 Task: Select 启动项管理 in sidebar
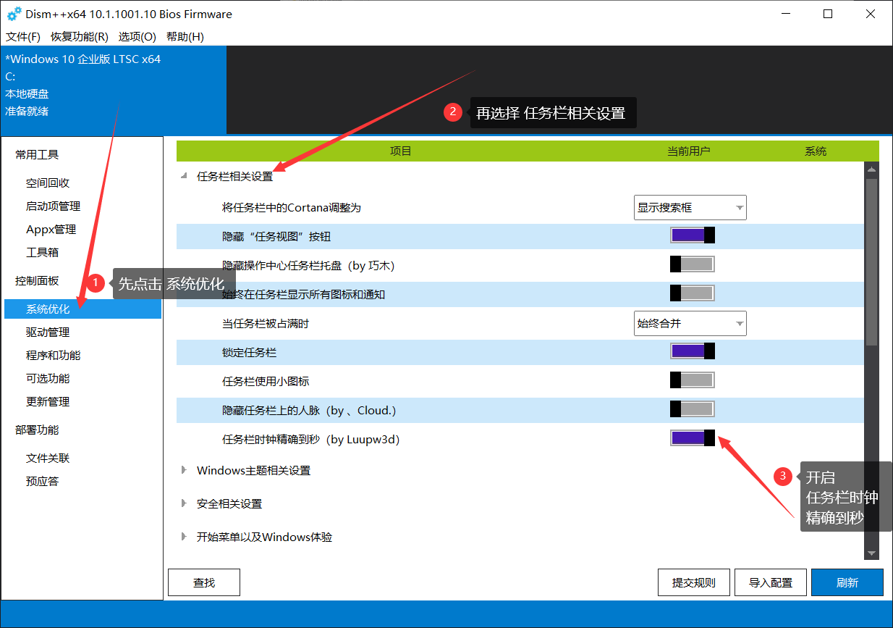point(54,206)
